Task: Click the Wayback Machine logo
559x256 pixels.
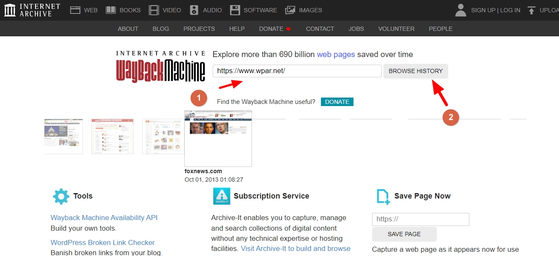Action: point(161,67)
